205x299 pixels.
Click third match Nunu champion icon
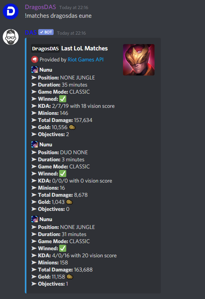click(x=35, y=219)
